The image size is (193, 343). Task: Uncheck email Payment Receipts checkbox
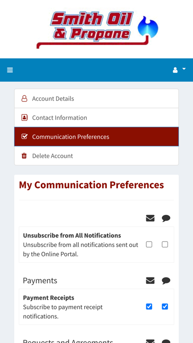pos(149,307)
